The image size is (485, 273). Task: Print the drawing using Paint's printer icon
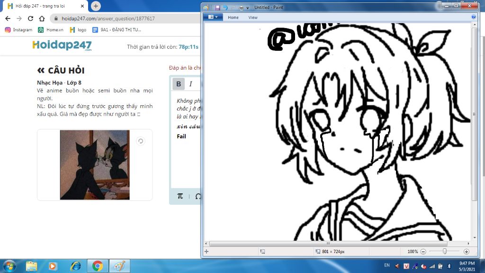(x=241, y=8)
